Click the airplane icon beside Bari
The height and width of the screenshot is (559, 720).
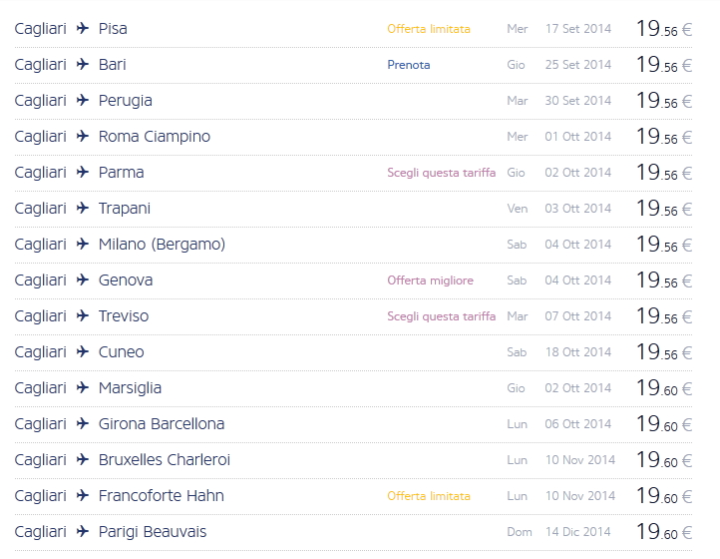(x=83, y=65)
